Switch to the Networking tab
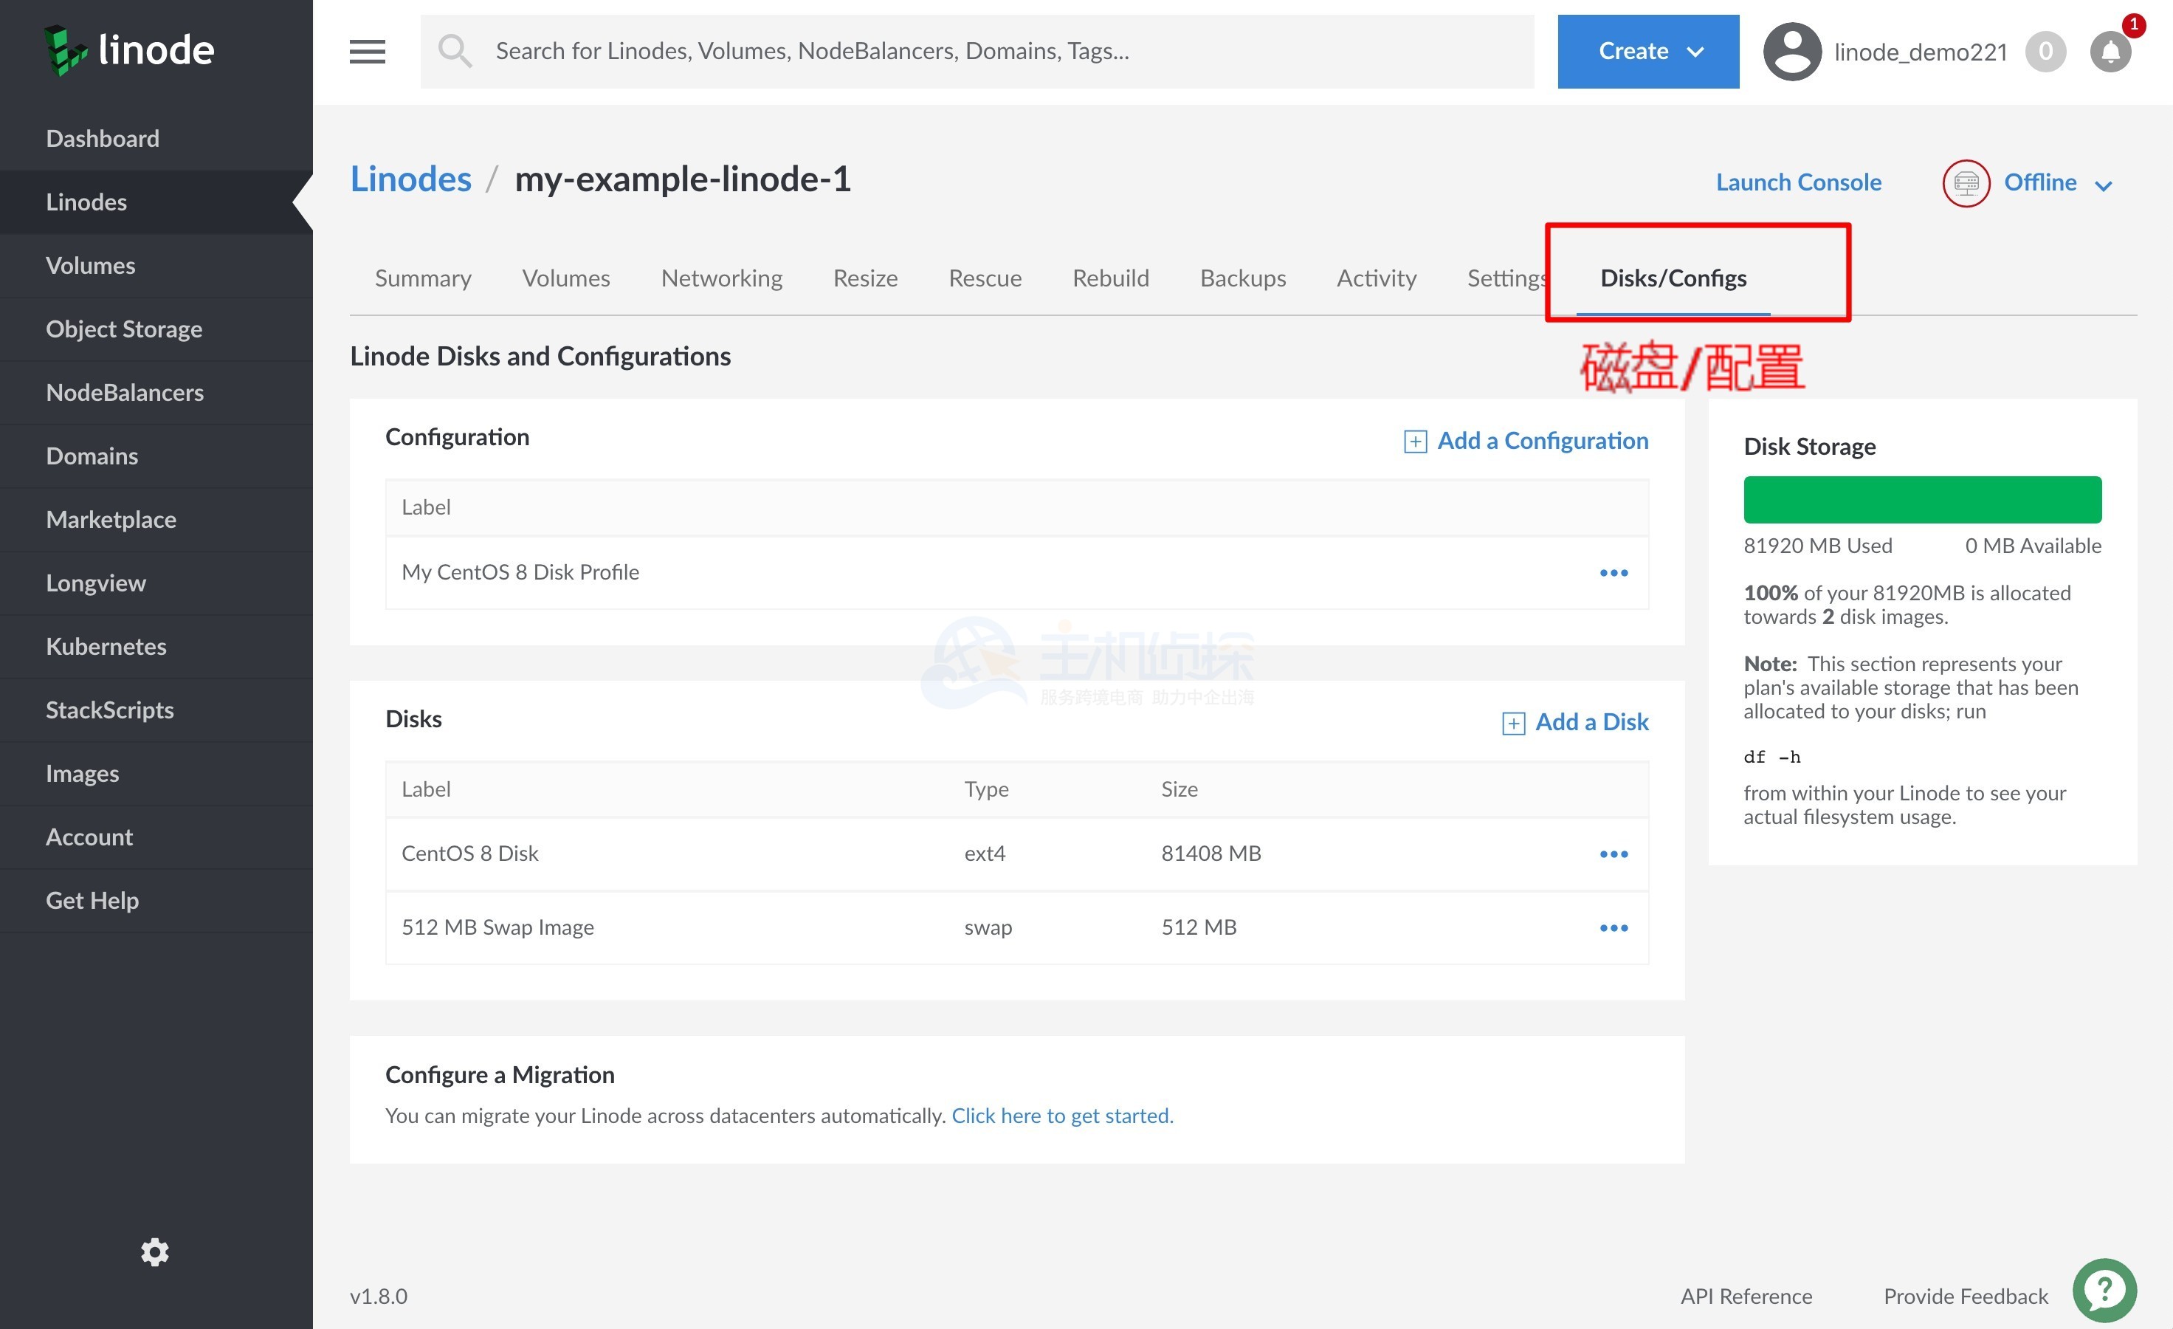 721,278
